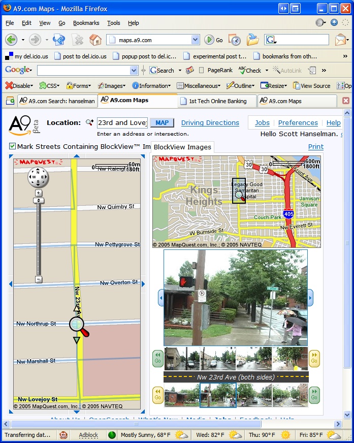The height and width of the screenshot is (443, 354).
Task: Click the Forward navigation arrow
Action: pos(35,40)
